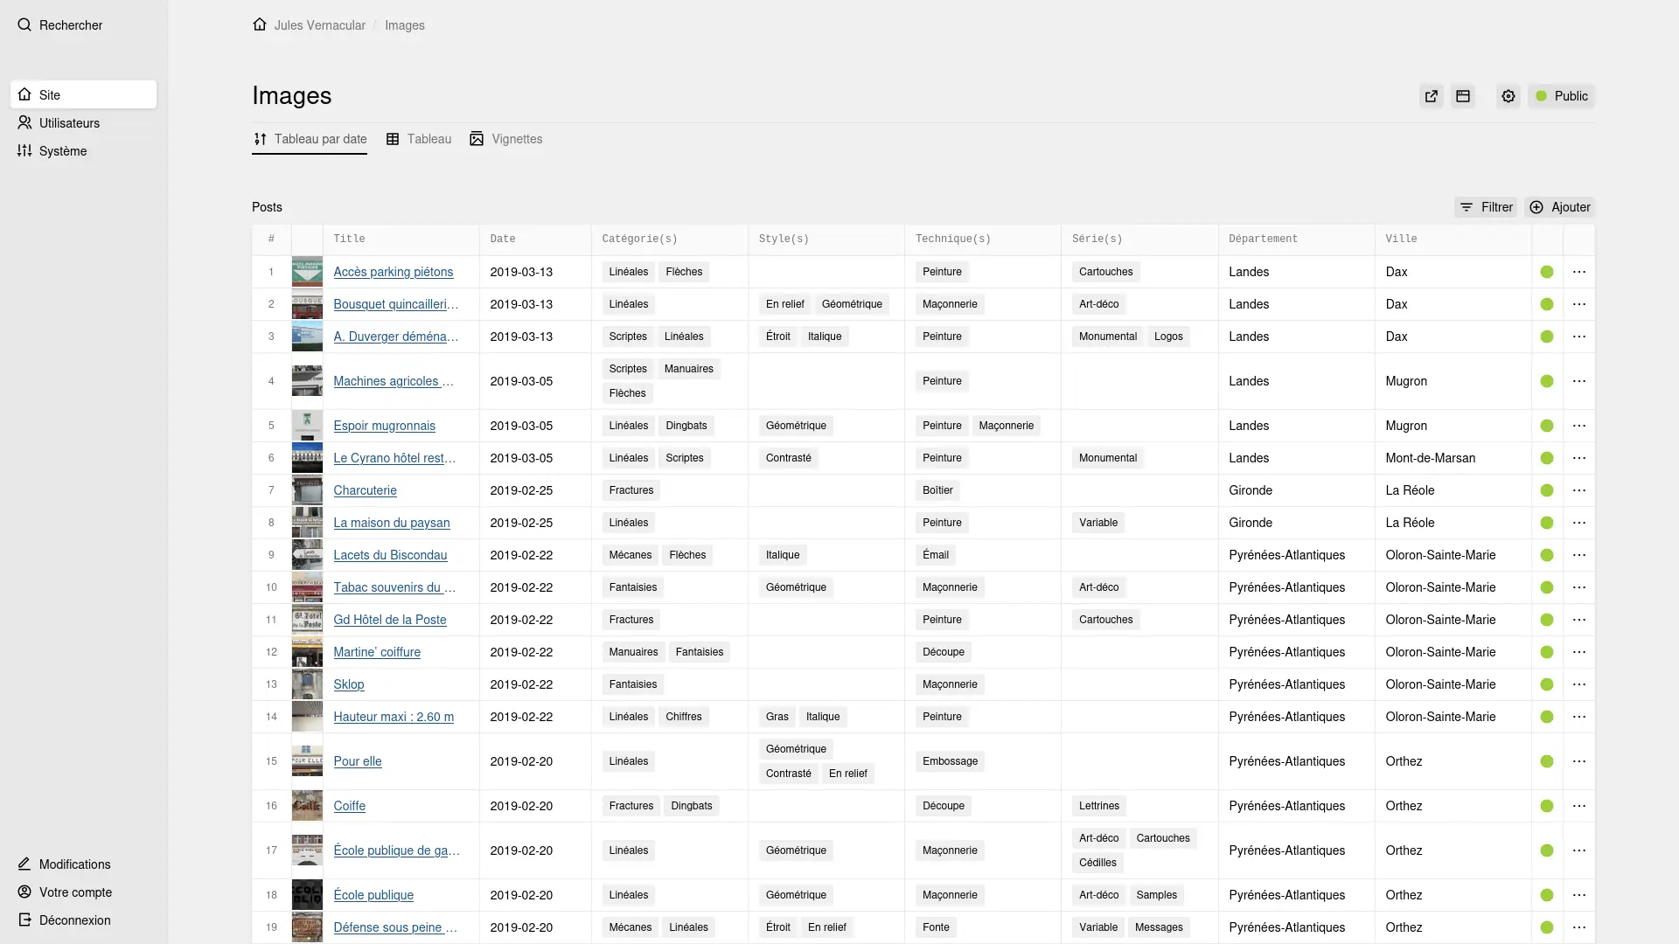The width and height of the screenshot is (1679, 944).
Task: Open site settings with the gear icon
Action: pos(1508,96)
